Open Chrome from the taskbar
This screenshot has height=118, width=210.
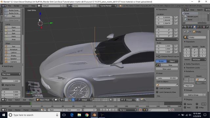point(87,115)
